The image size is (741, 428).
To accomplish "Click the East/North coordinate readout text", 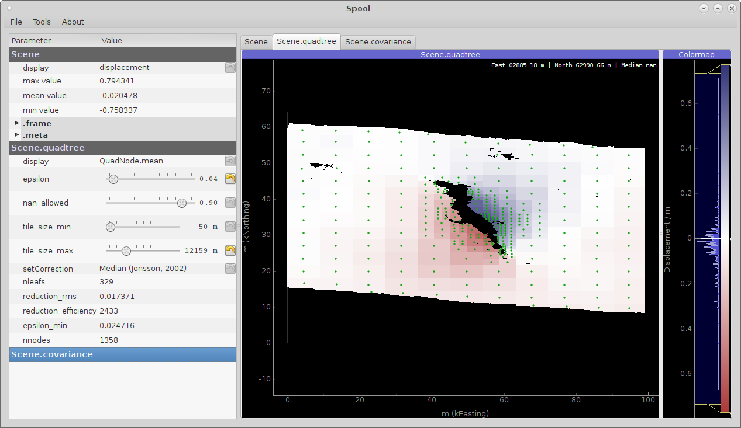I will click(574, 65).
